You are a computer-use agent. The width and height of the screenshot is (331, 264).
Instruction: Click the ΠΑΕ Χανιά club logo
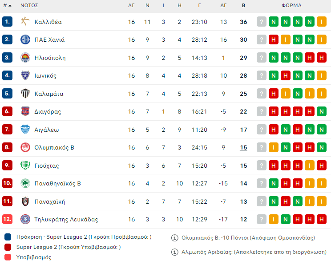(x=25, y=39)
